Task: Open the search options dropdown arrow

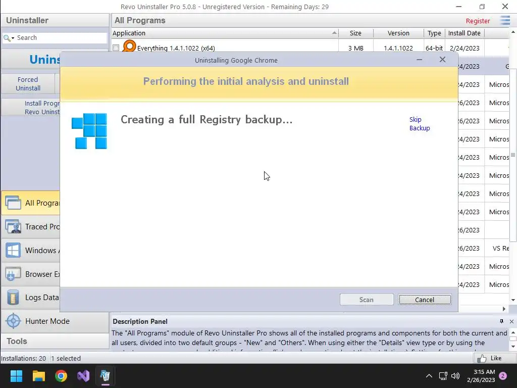Action: click(x=13, y=38)
